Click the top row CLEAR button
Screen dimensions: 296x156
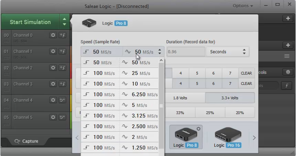pos(246,73)
